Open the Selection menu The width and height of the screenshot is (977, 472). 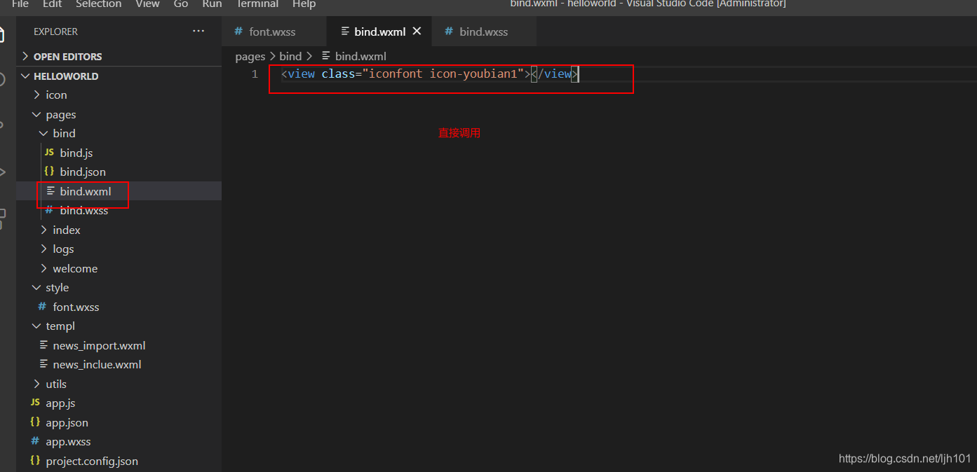tap(98, 4)
